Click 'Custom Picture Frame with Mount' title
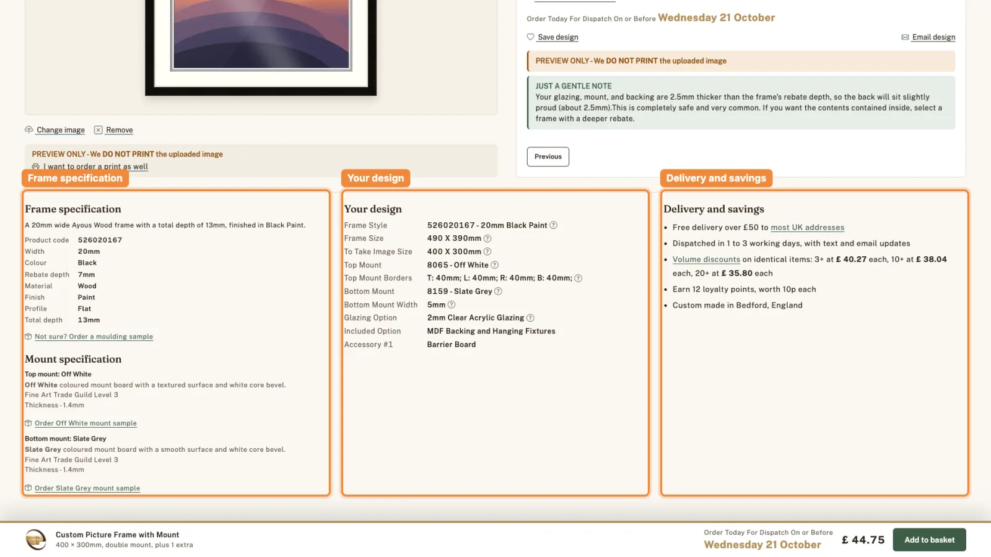The width and height of the screenshot is (991, 557). (x=117, y=535)
